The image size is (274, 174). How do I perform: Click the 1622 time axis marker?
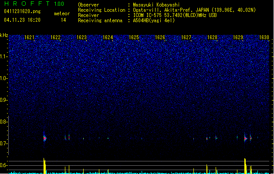pos(55,37)
